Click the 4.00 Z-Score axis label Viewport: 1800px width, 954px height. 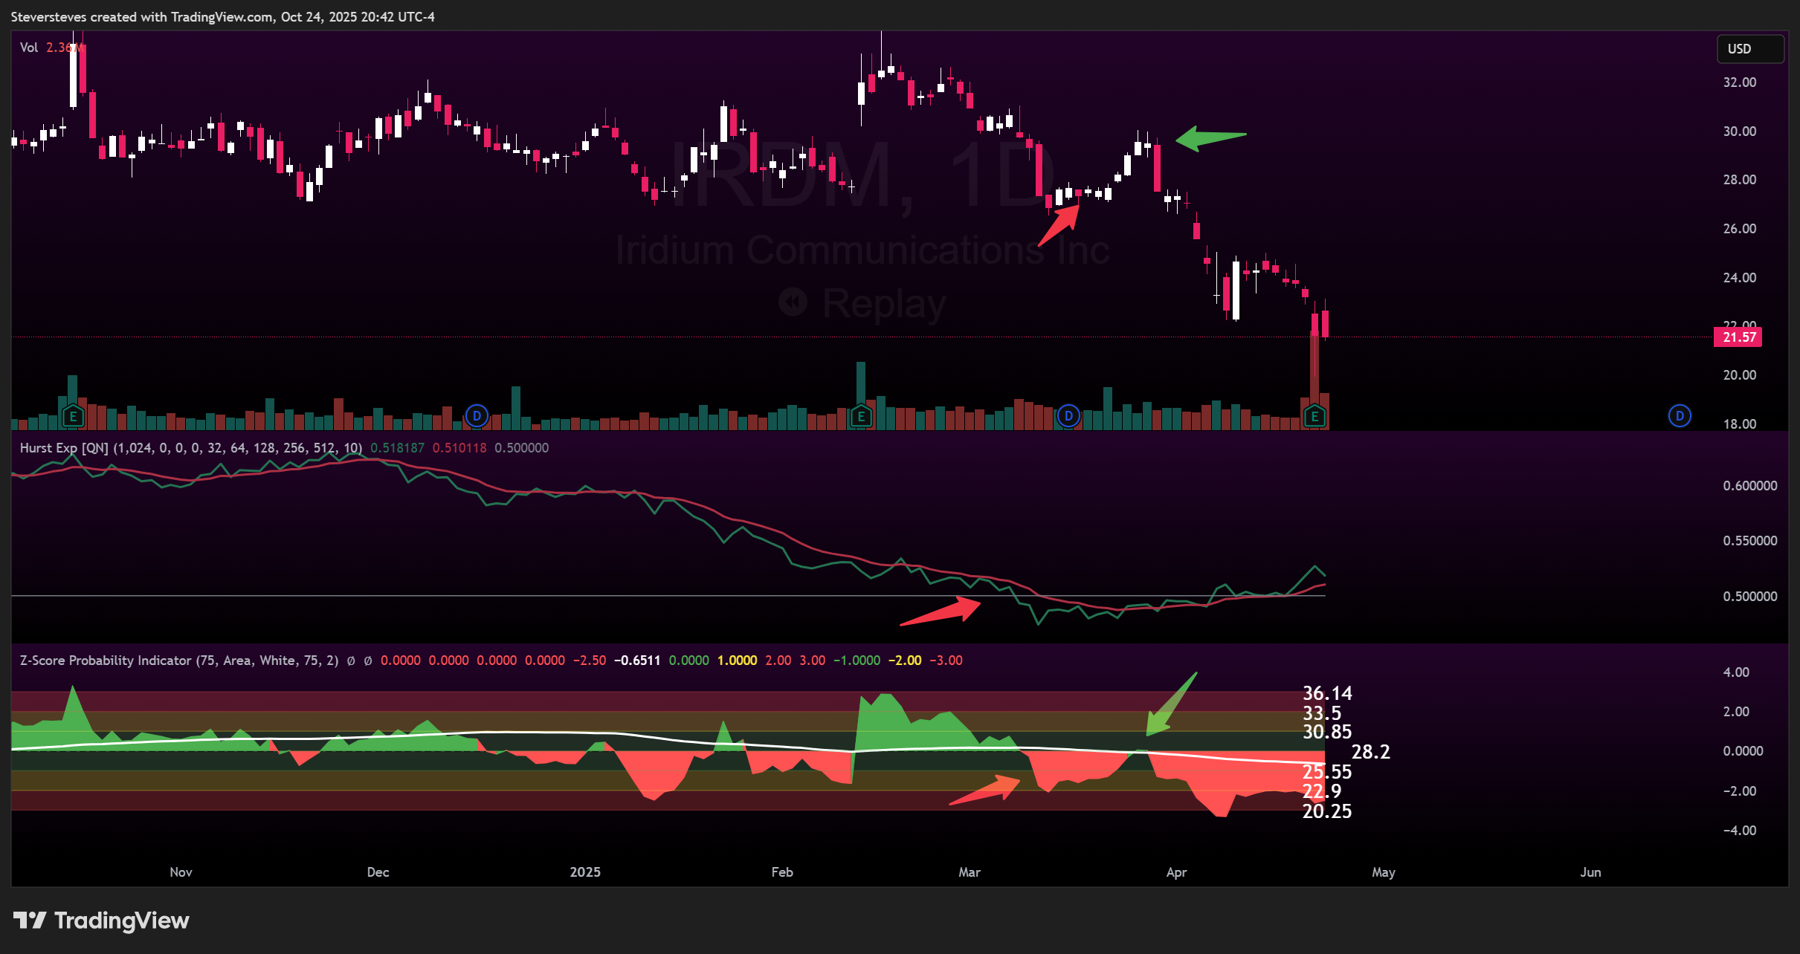click(1736, 672)
